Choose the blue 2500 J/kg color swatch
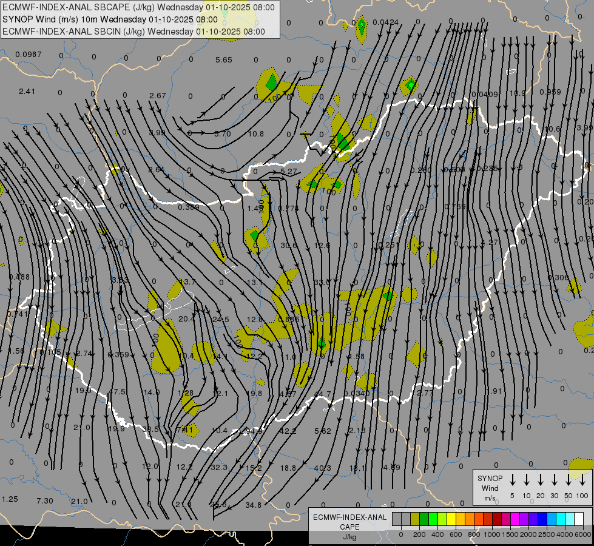The width and height of the screenshot is (594, 546). 542,519
